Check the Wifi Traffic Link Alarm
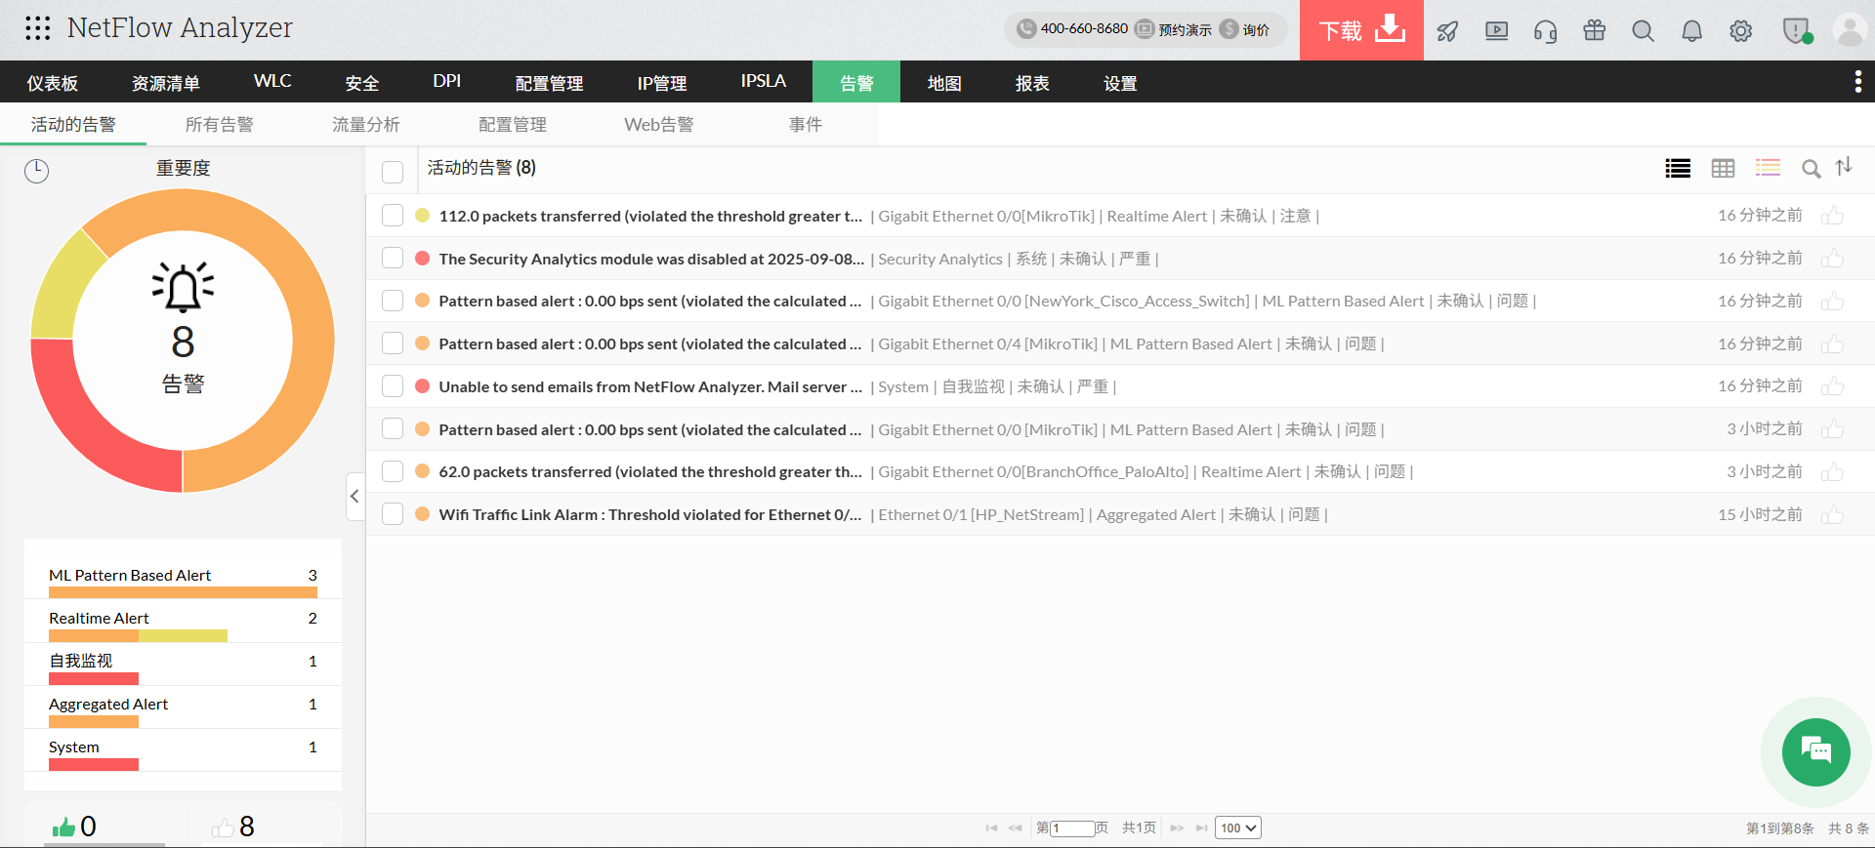1875x848 pixels. click(x=393, y=513)
